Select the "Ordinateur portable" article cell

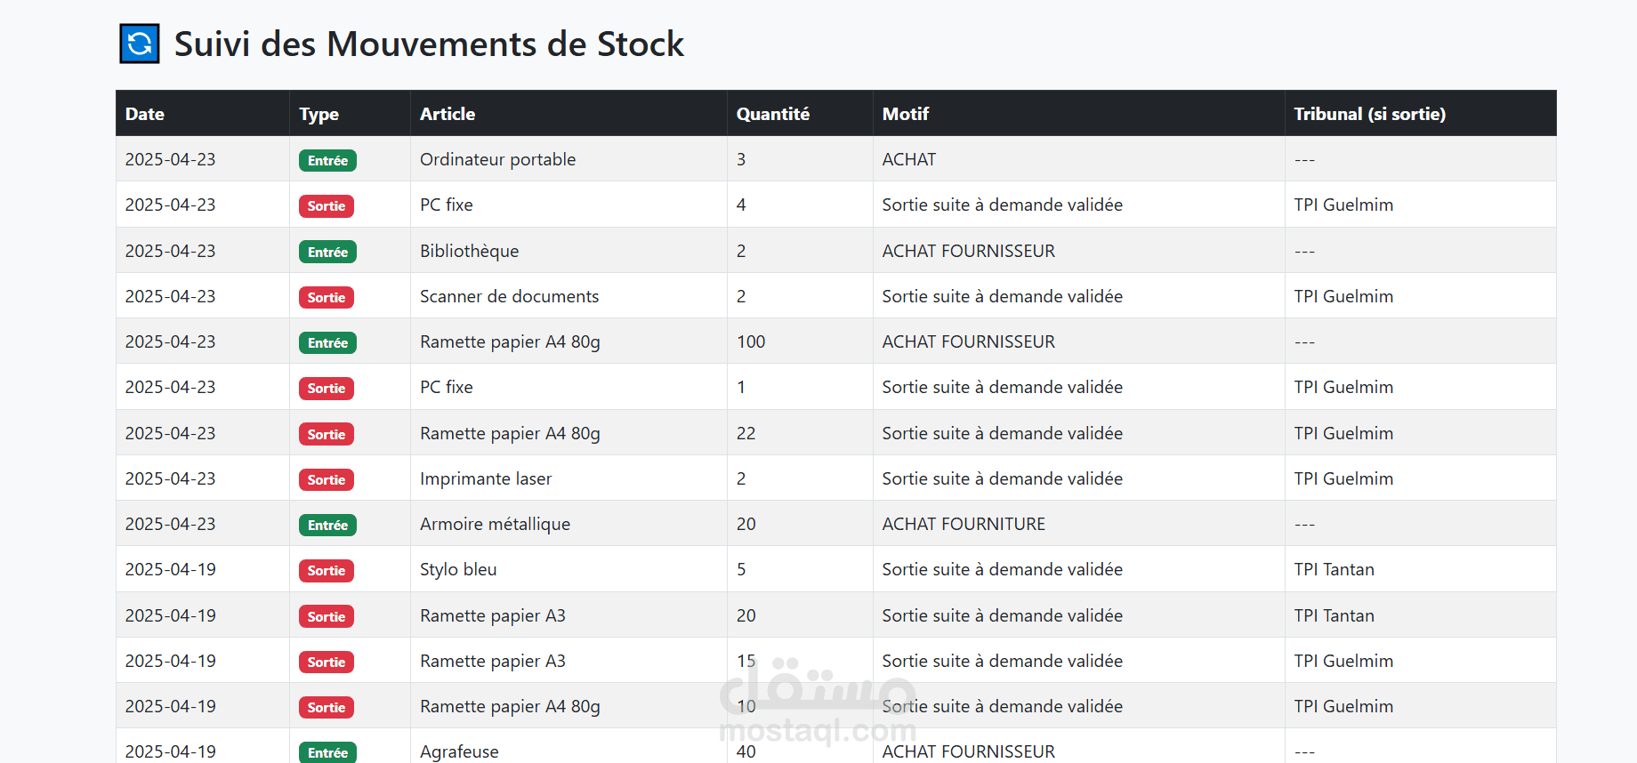[x=497, y=159]
